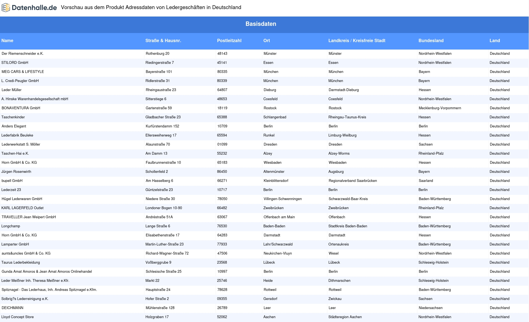Click the Postleitzahl column header
Screen dimensions: 529x322
(x=229, y=40)
